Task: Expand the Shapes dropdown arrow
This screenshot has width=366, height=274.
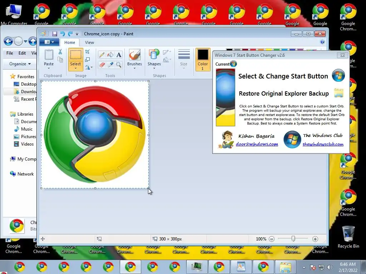Action: click(x=154, y=68)
